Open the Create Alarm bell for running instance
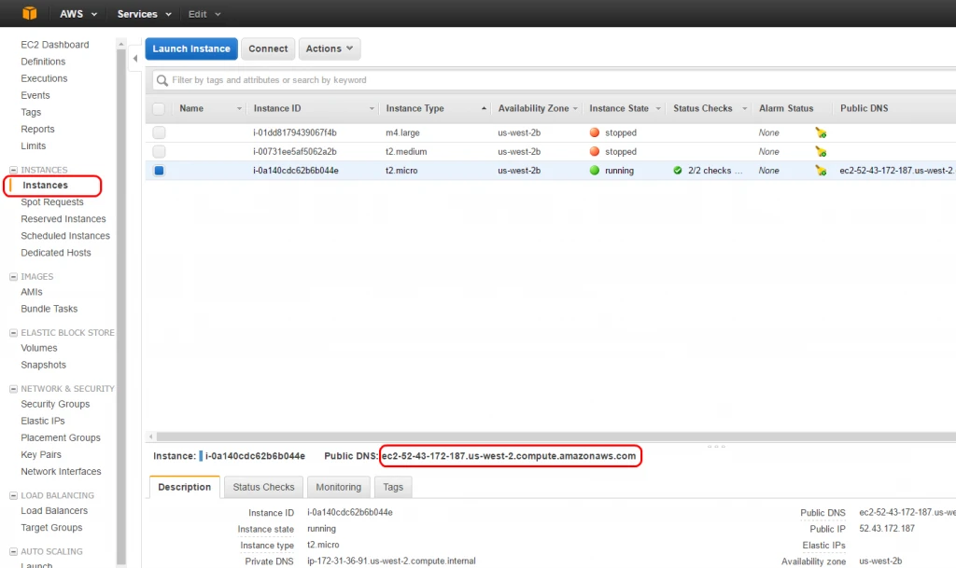Viewport: 956px width, 568px height. click(x=821, y=170)
